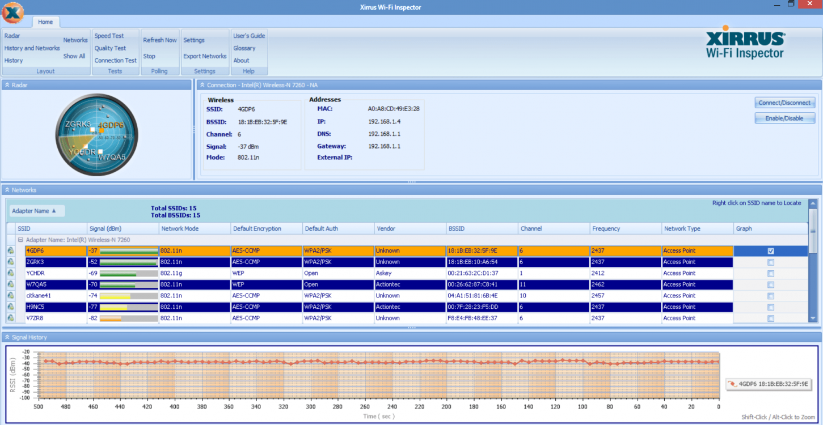
Task: Enable the Graph checkbox for H9NC5
Action: coord(770,308)
